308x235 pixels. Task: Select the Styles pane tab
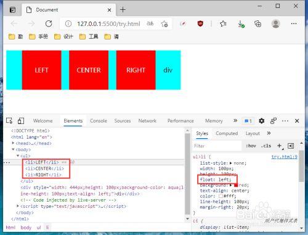[x=202, y=133]
